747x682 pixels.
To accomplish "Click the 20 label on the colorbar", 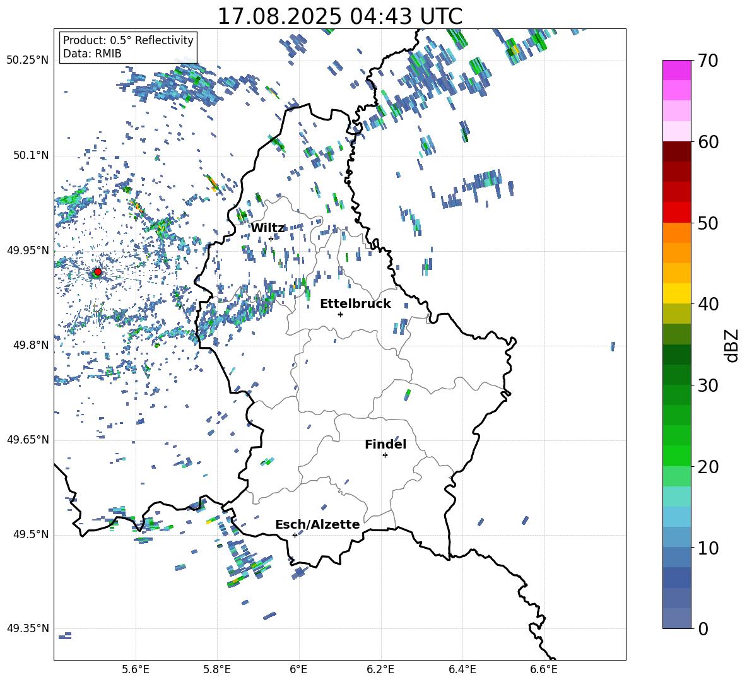I will (707, 467).
